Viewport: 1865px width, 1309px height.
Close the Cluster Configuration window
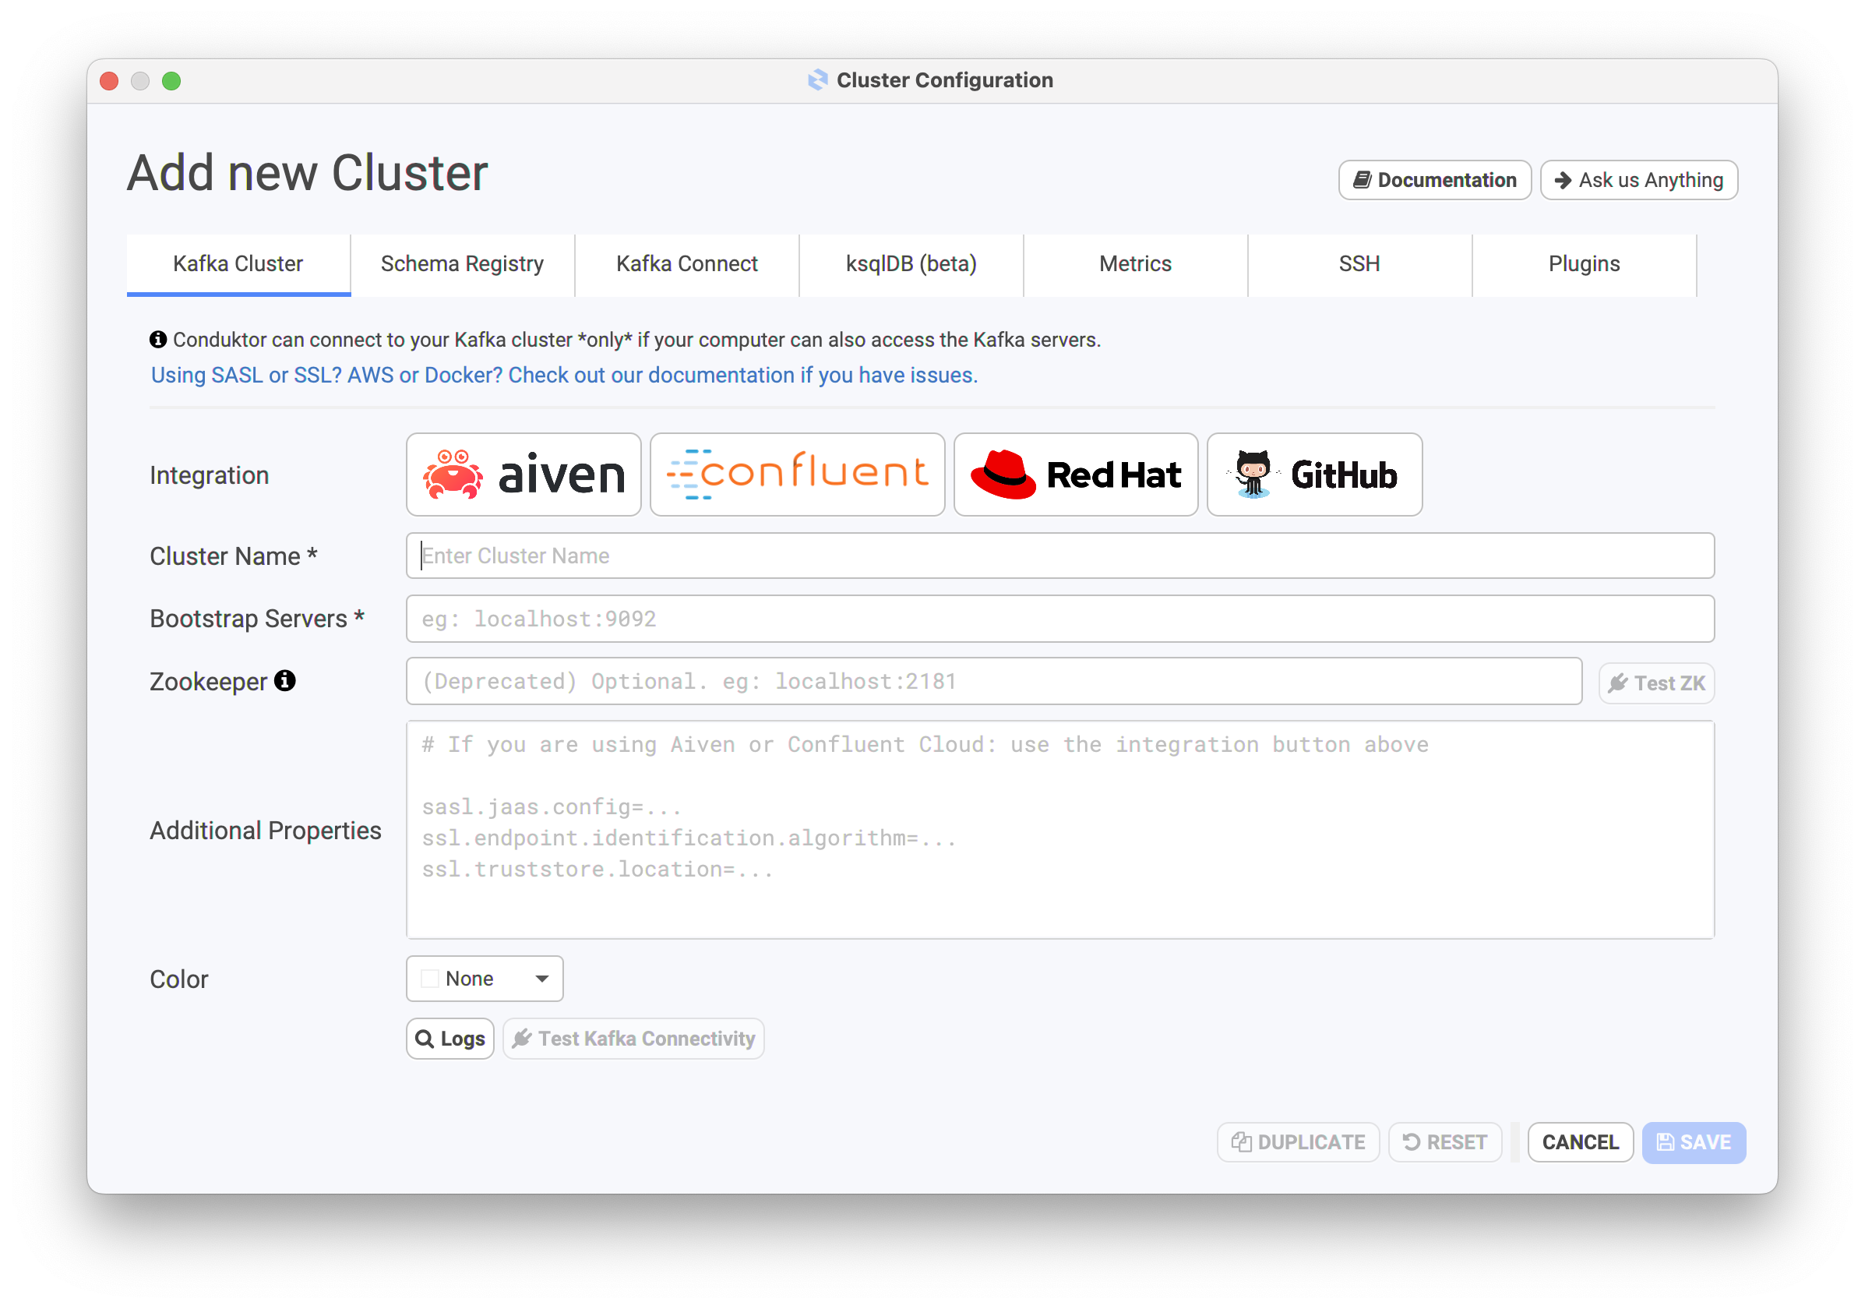[x=110, y=80]
